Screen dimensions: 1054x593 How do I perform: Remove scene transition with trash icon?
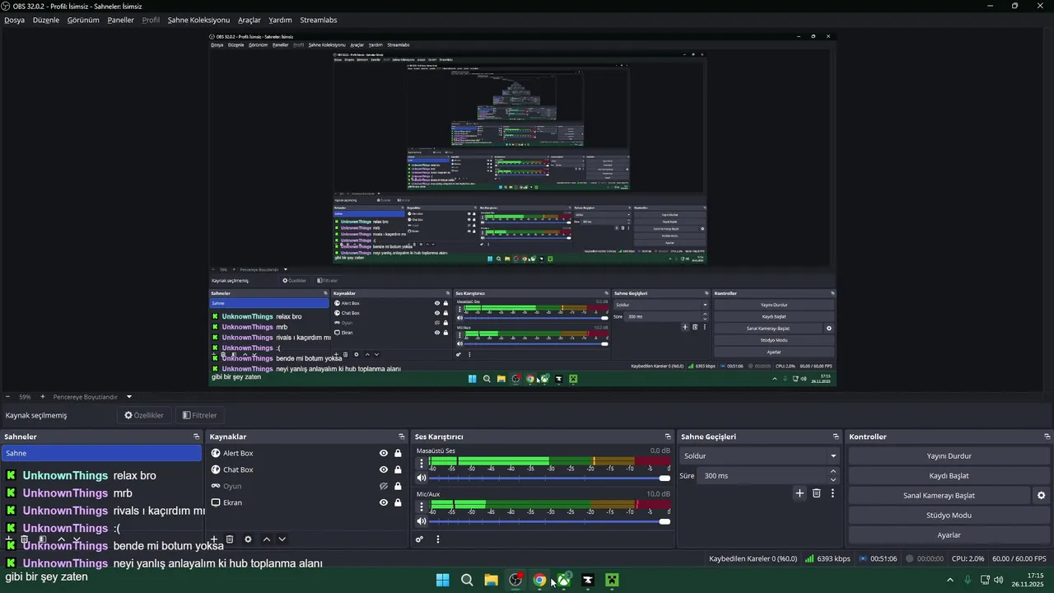[x=816, y=493]
